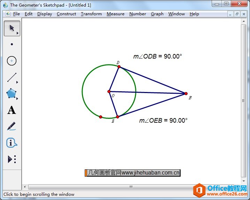
Task: Open the Edit menu
Action: coord(29,14)
